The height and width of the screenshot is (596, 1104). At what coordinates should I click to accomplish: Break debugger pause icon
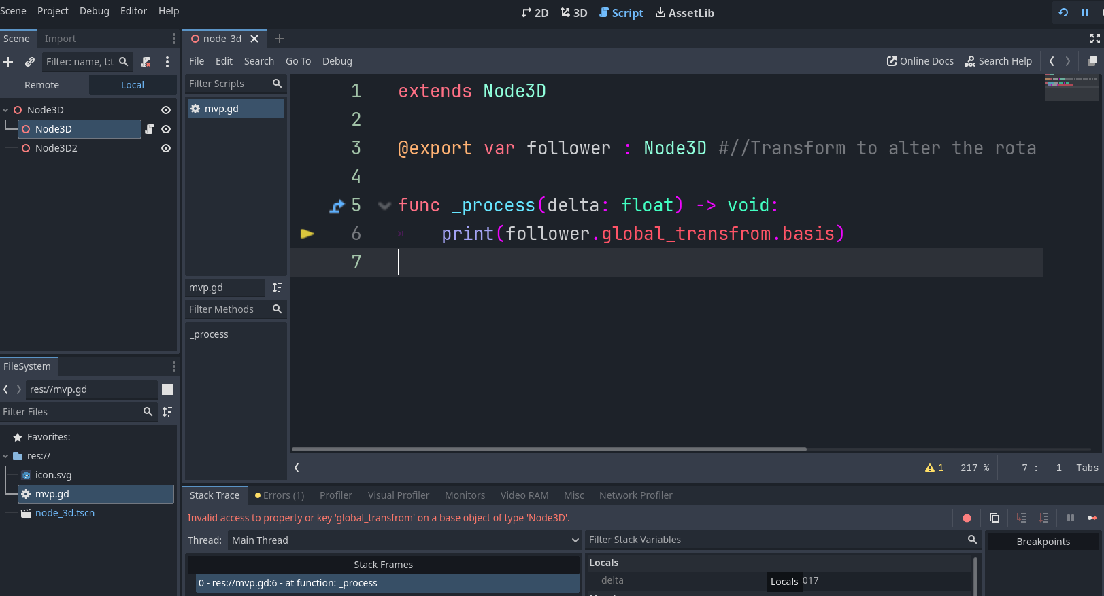pyautogui.click(x=1070, y=518)
